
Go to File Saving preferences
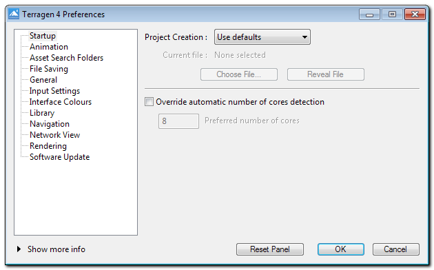49,69
